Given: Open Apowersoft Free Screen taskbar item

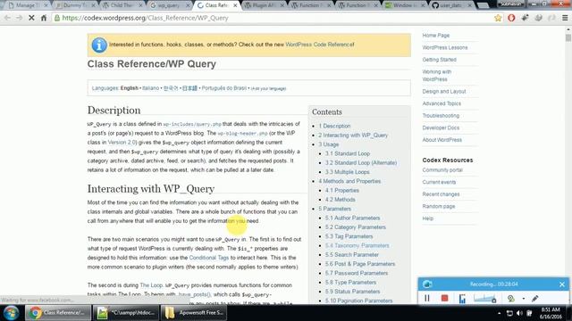Looking at the screenshot, I should point(194,313).
